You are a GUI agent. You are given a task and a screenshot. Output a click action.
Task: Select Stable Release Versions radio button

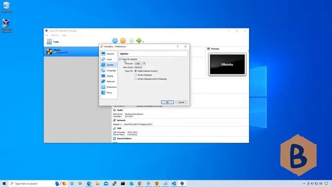click(x=136, y=71)
